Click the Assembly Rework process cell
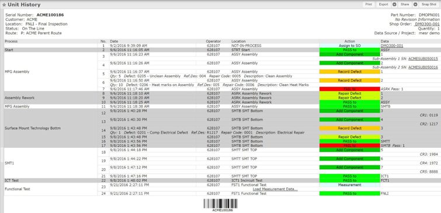The image size is (441, 213). click(51, 98)
